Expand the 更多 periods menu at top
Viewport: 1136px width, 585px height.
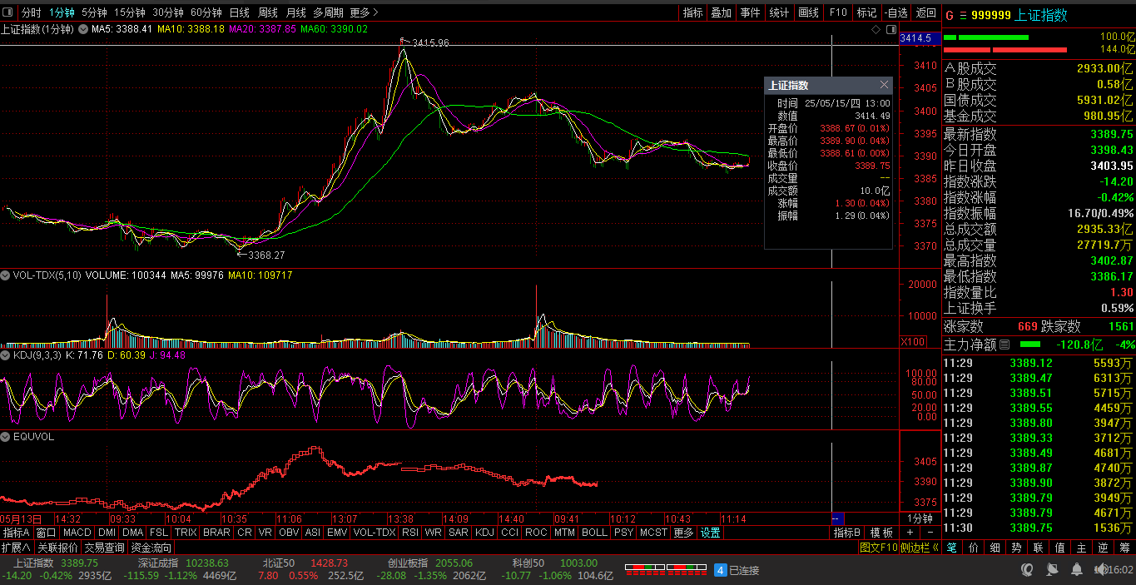(364, 12)
